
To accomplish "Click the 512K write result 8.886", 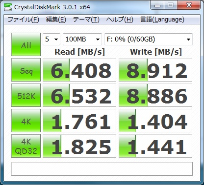I will pos(155,95).
